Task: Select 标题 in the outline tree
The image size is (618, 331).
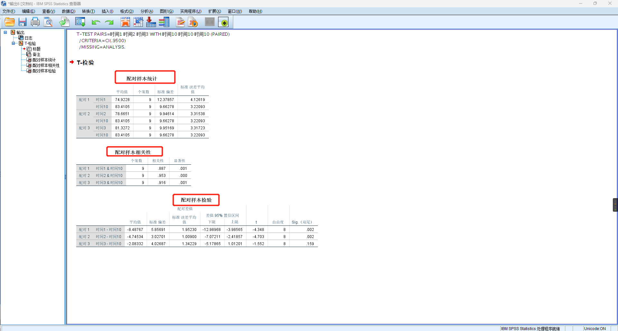Action: 36,49
